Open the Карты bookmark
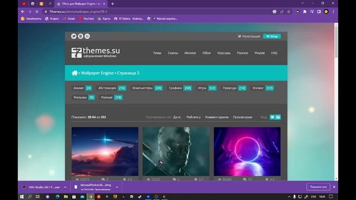Image resolution: width=356 pixels, height=200 pixels. click(104, 19)
